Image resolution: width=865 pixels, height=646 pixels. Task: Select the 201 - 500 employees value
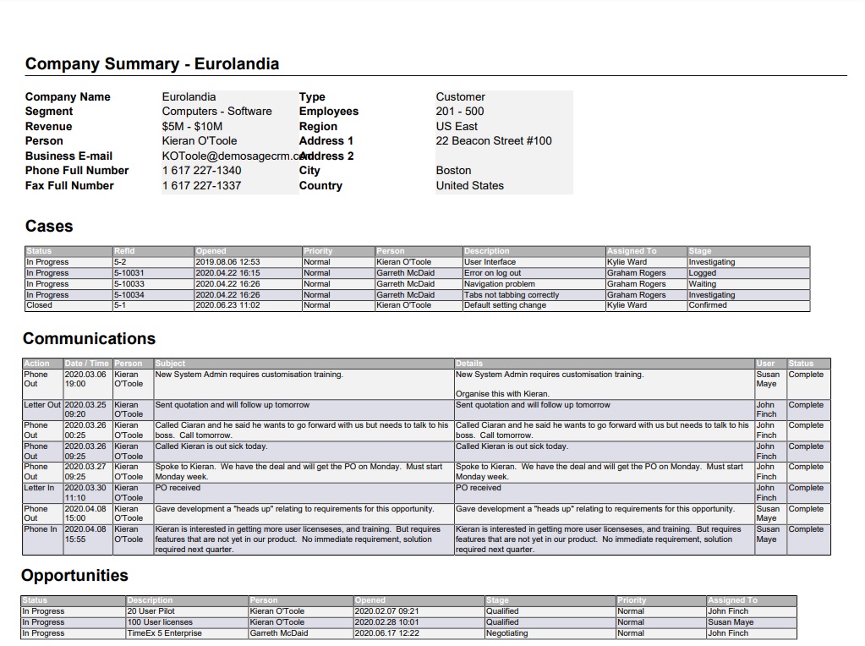click(x=459, y=111)
